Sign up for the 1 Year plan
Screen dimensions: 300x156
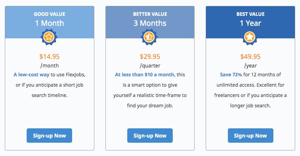click(x=250, y=136)
